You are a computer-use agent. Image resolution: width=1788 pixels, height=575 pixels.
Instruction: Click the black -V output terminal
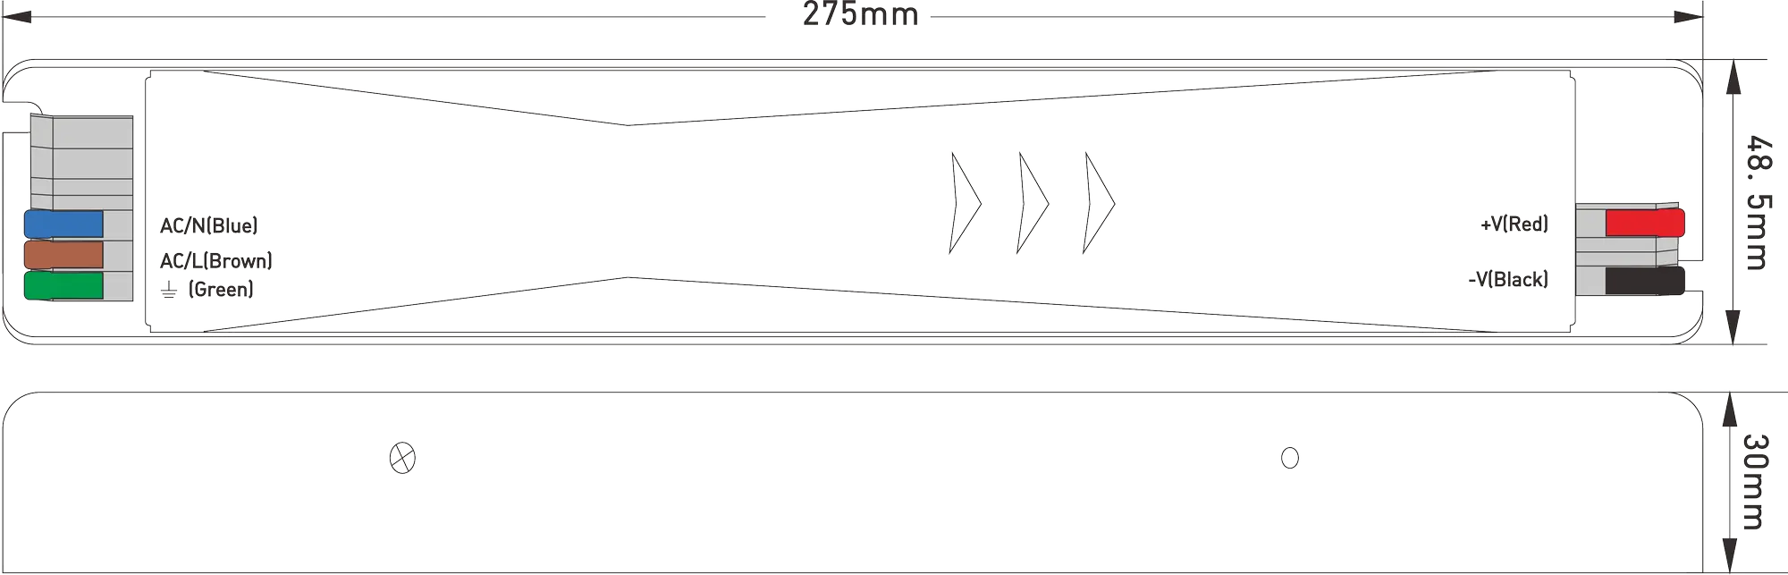tap(1645, 280)
